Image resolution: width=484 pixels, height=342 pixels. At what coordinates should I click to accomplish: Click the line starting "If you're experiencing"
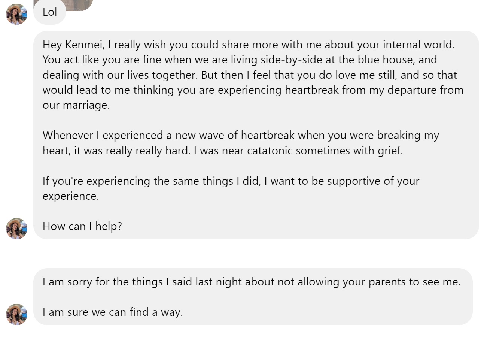(231, 181)
